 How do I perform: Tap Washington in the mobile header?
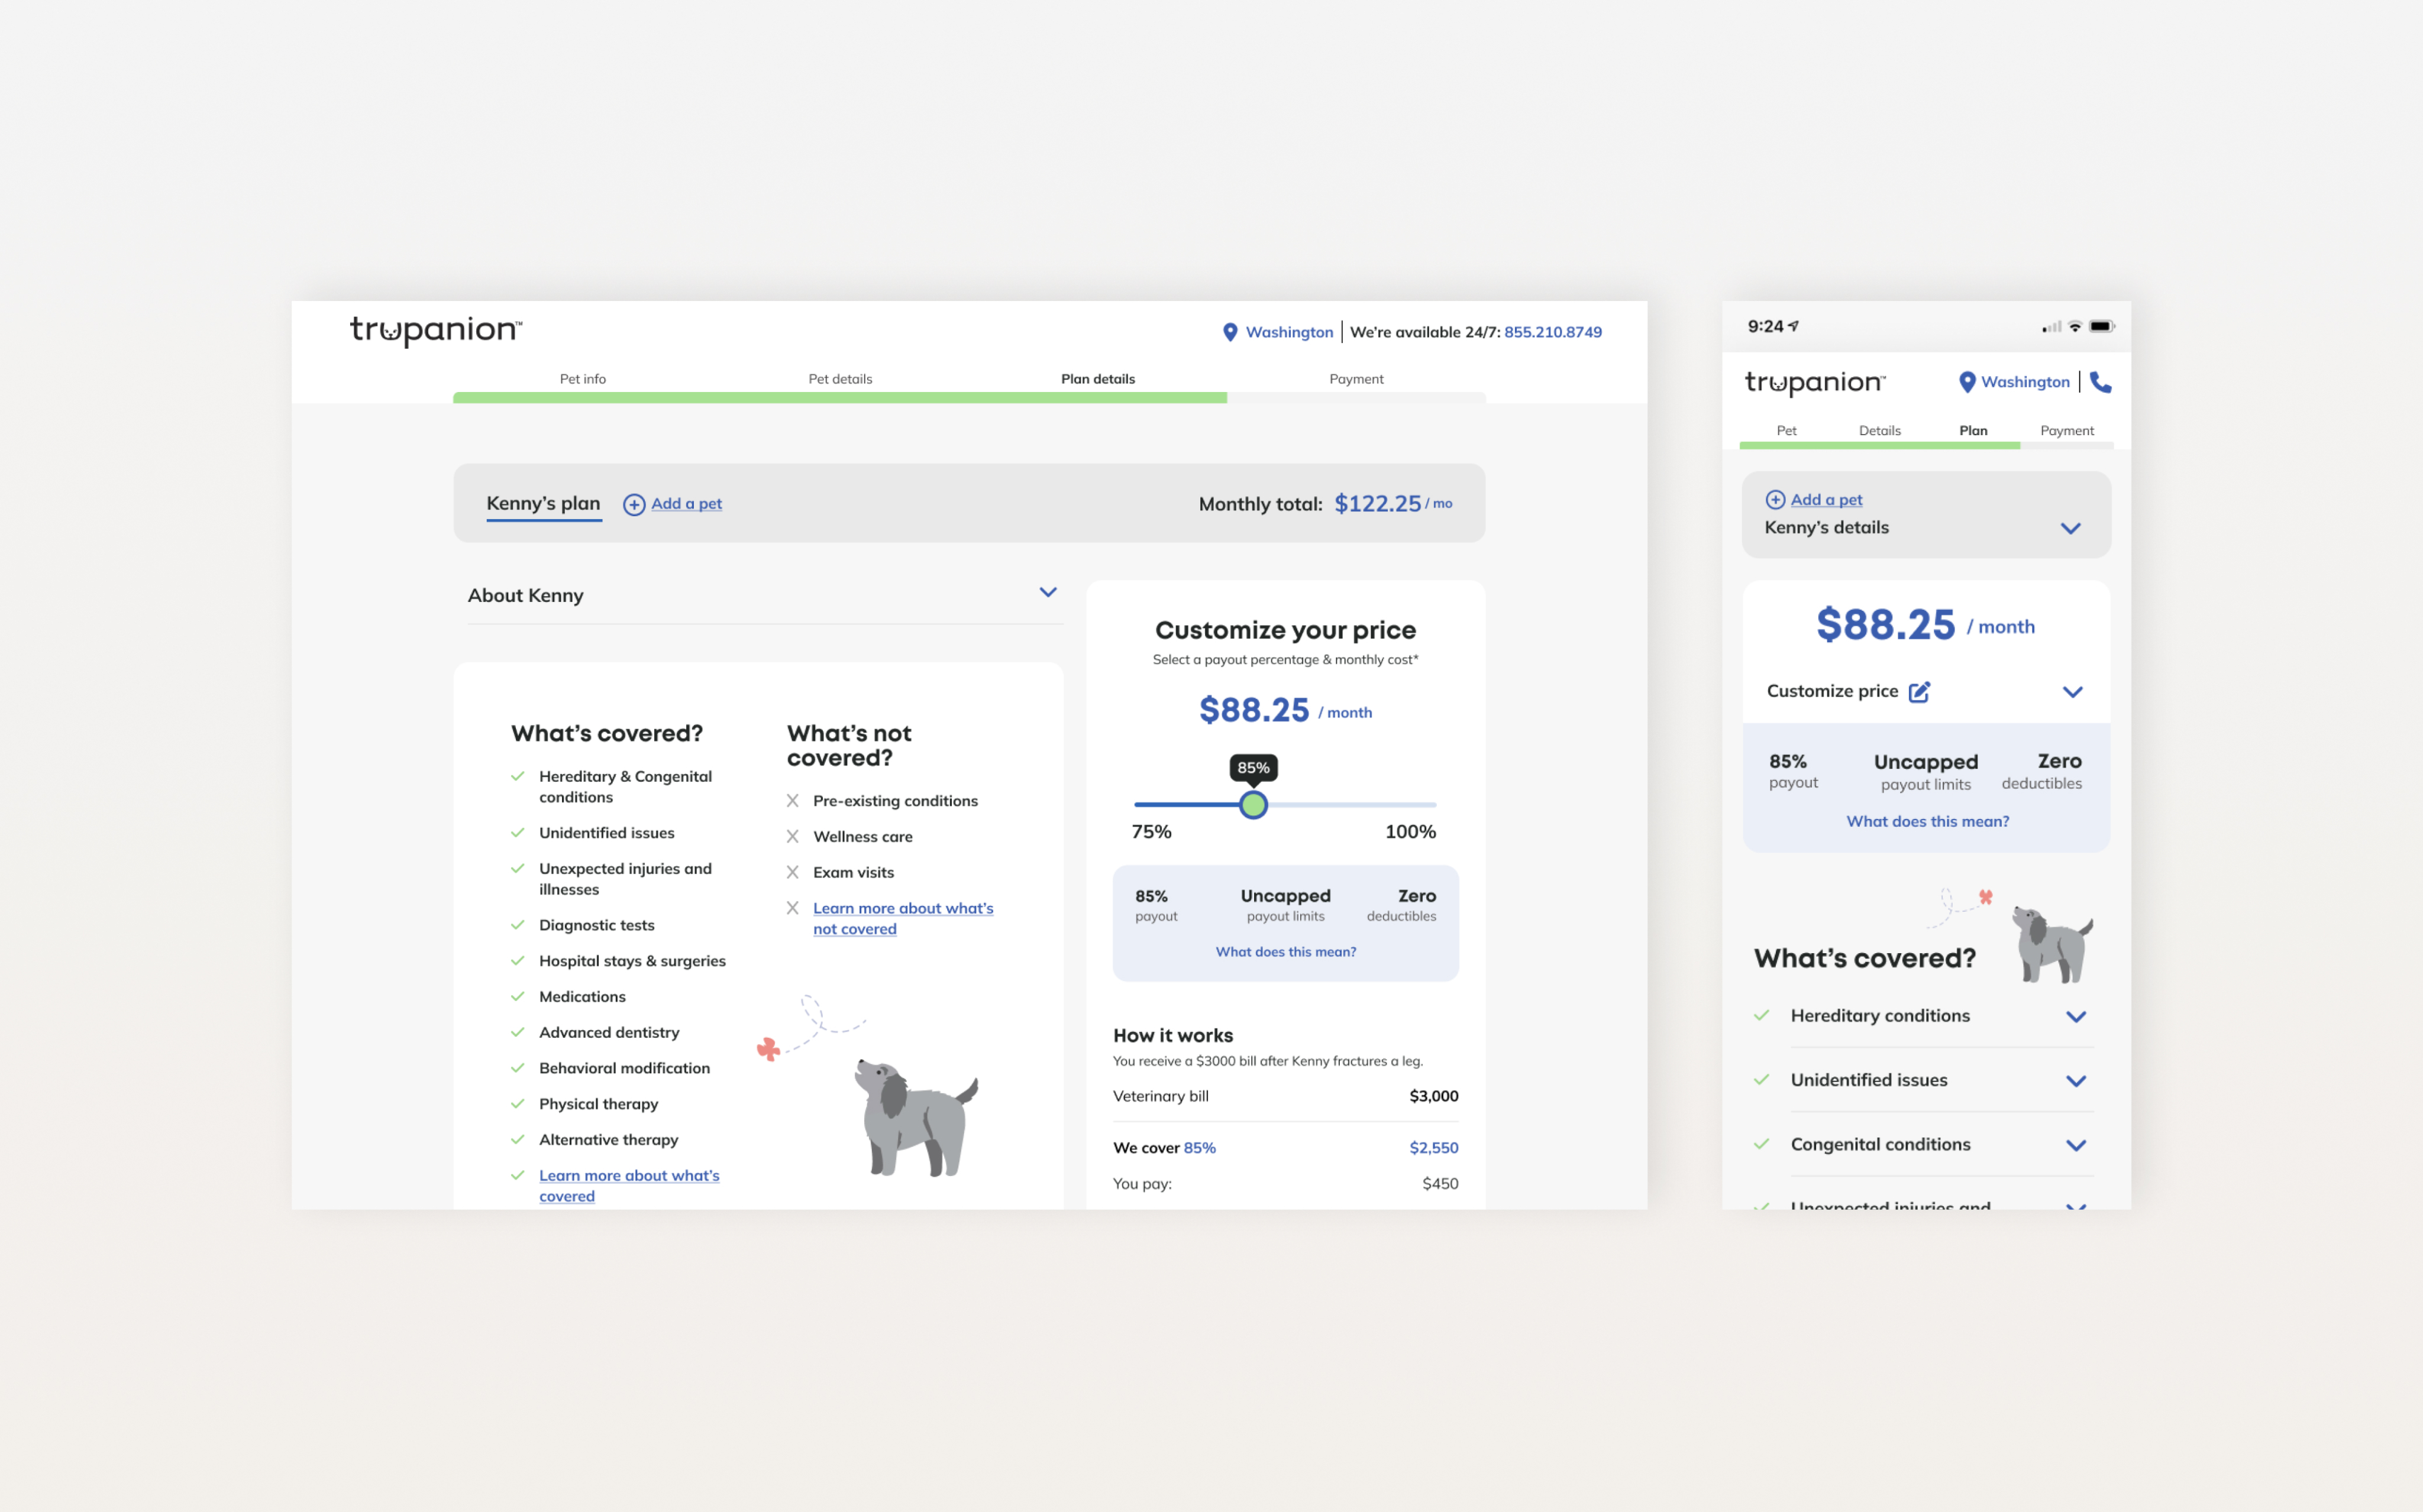click(x=2025, y=382)
